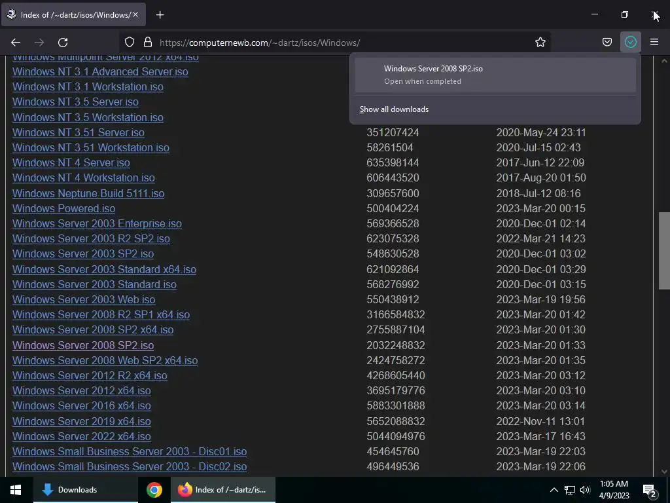Viewport: 670px width, 503px height.
Task: Open Windows Server 2008 SP2.iso download entry
Action: (x=495, y=75)
